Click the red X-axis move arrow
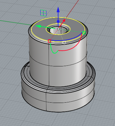The height and width of the screenshot is (126, 115). point(64,21)
